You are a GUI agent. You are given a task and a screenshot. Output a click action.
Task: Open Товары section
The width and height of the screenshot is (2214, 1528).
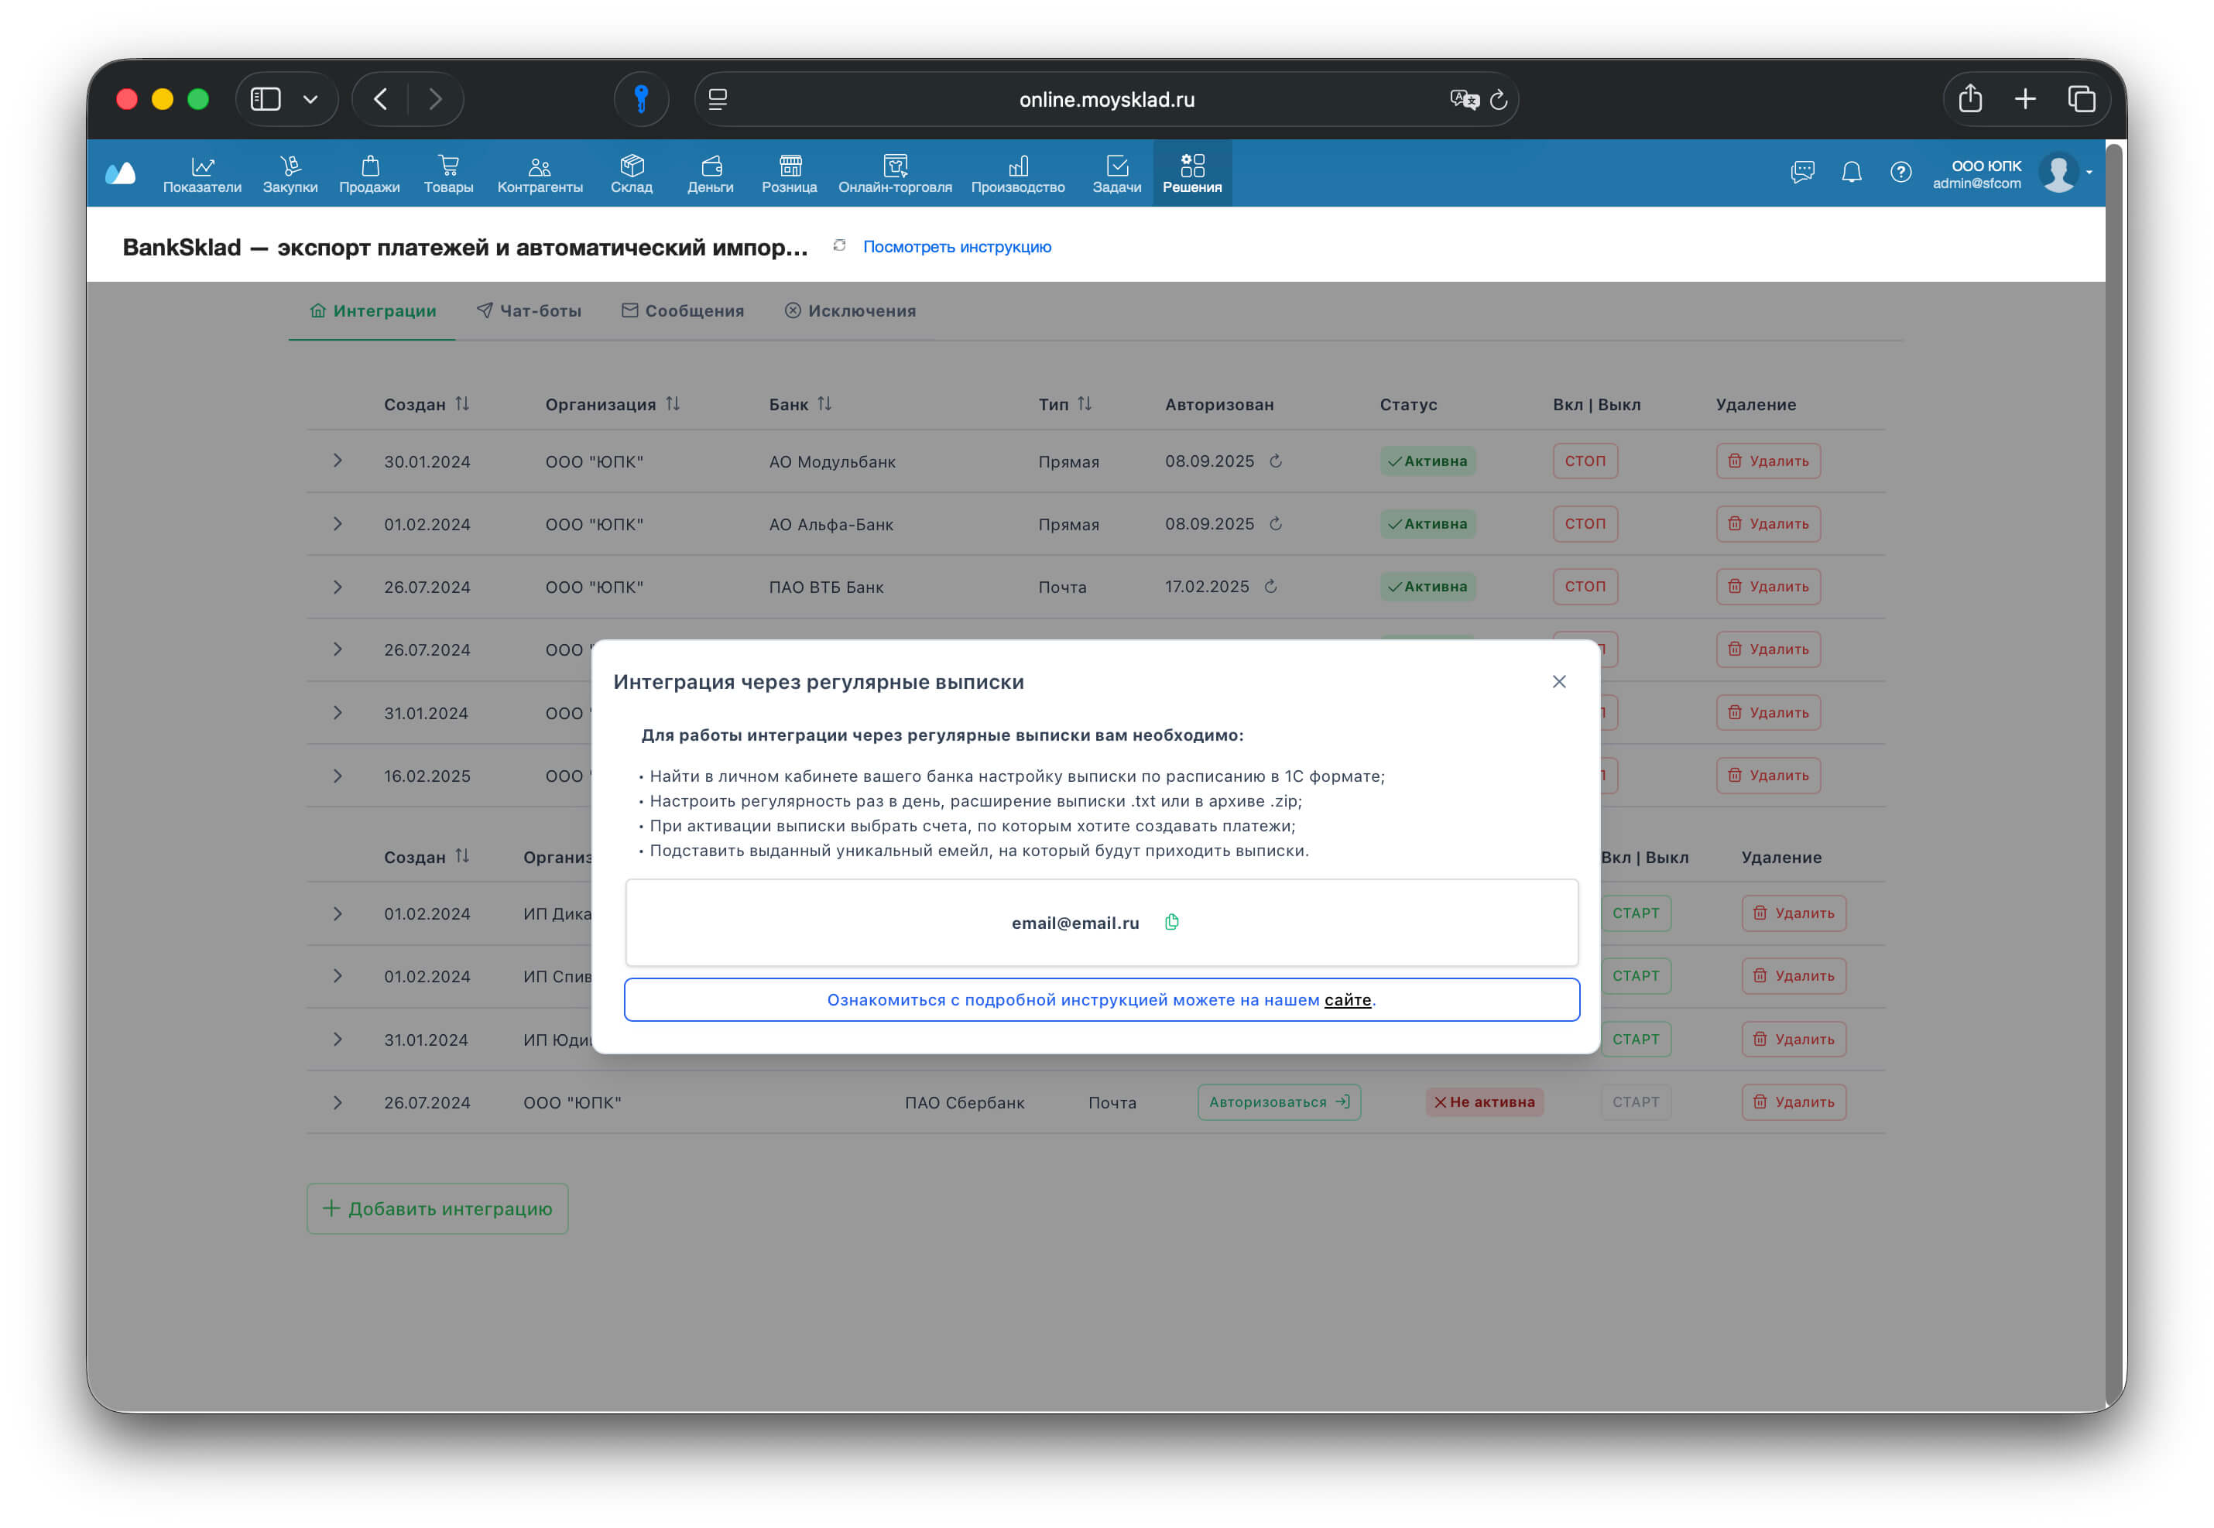(x=449, y=173)
